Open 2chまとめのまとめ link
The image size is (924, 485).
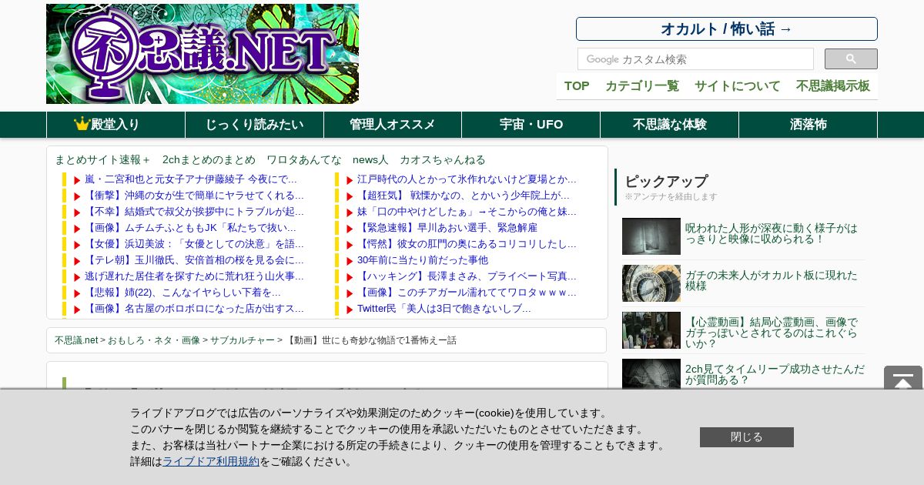pos(209,159)
